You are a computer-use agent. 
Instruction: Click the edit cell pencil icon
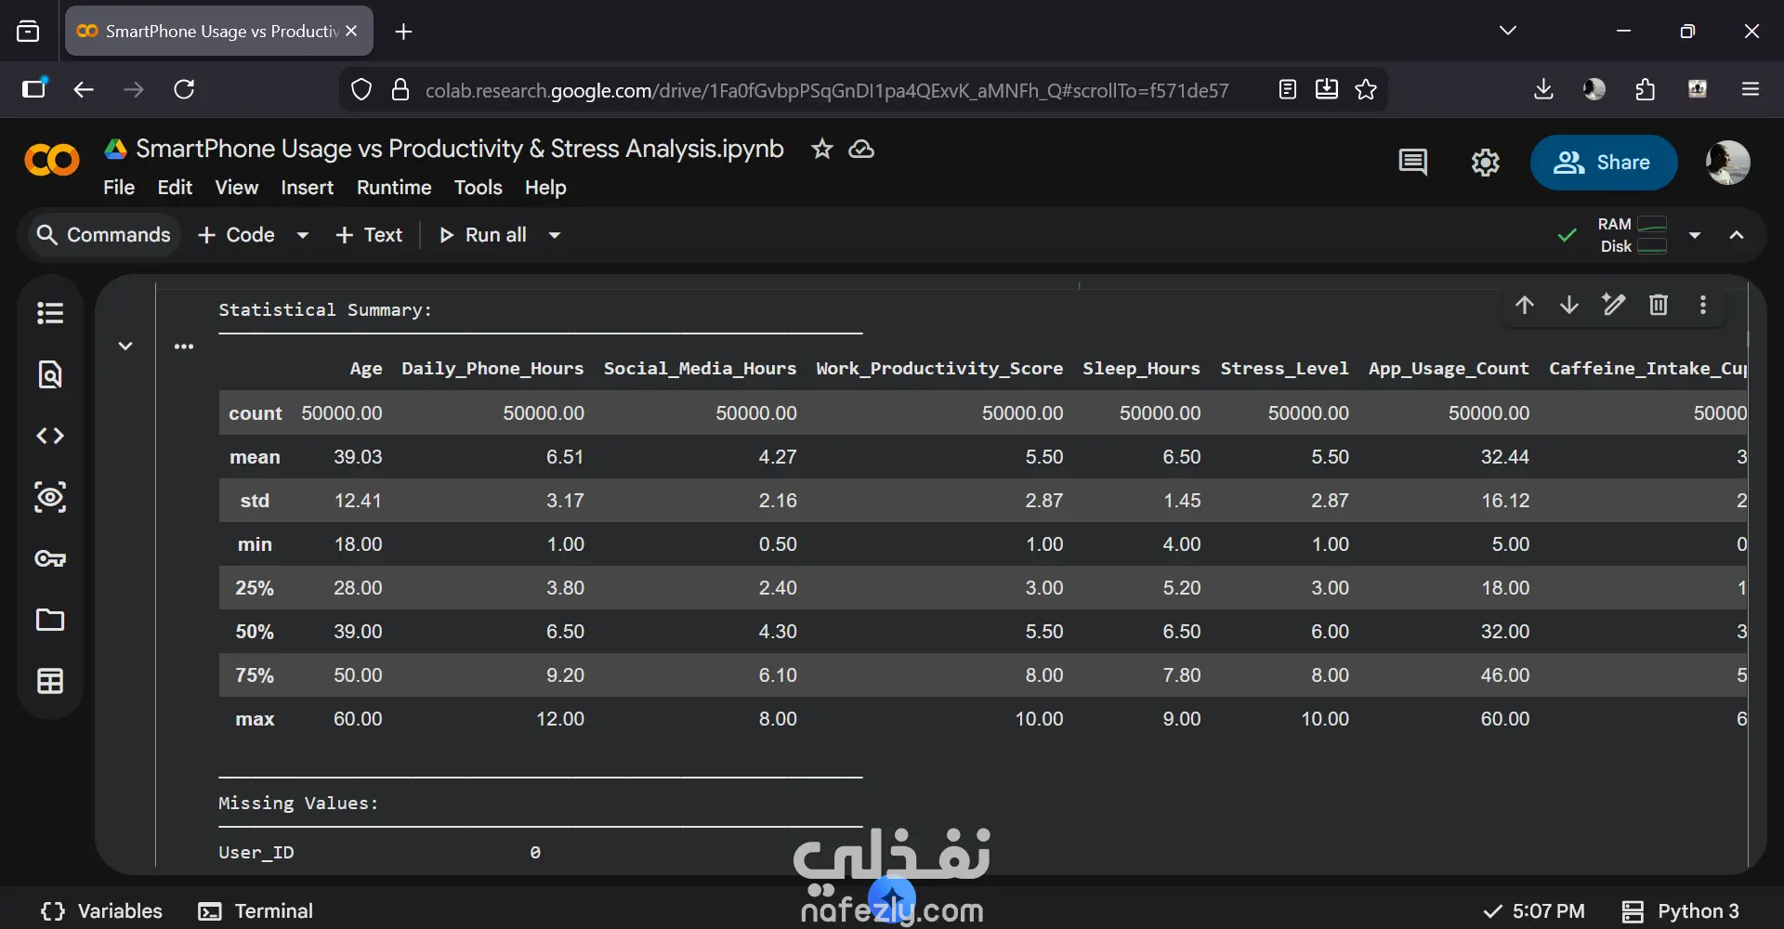point(1614,305)
